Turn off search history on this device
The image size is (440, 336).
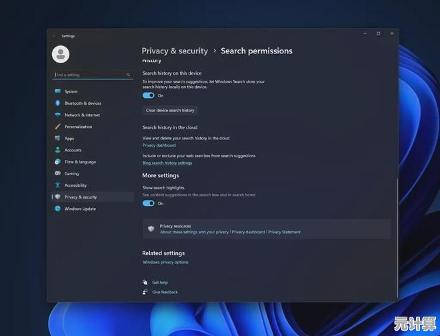[149, 95]
